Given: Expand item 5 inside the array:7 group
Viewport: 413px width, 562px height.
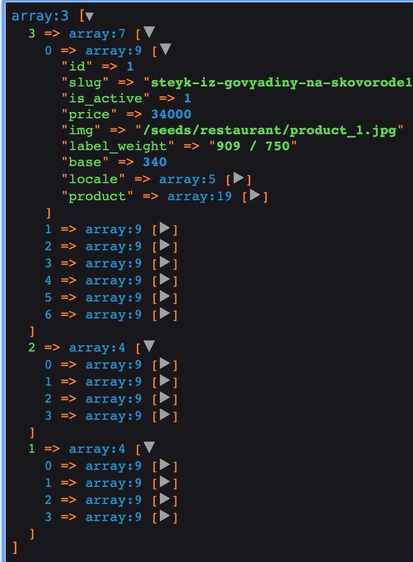Looking at the screenshot, I should pos(165,296).
